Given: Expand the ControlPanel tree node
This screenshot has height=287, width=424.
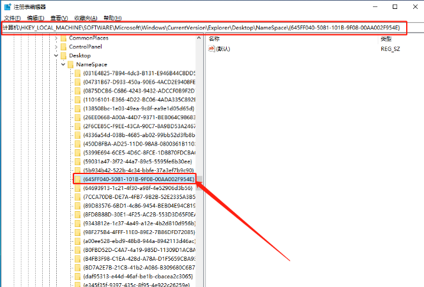Looking at the screenshot, I should point(56,47).
